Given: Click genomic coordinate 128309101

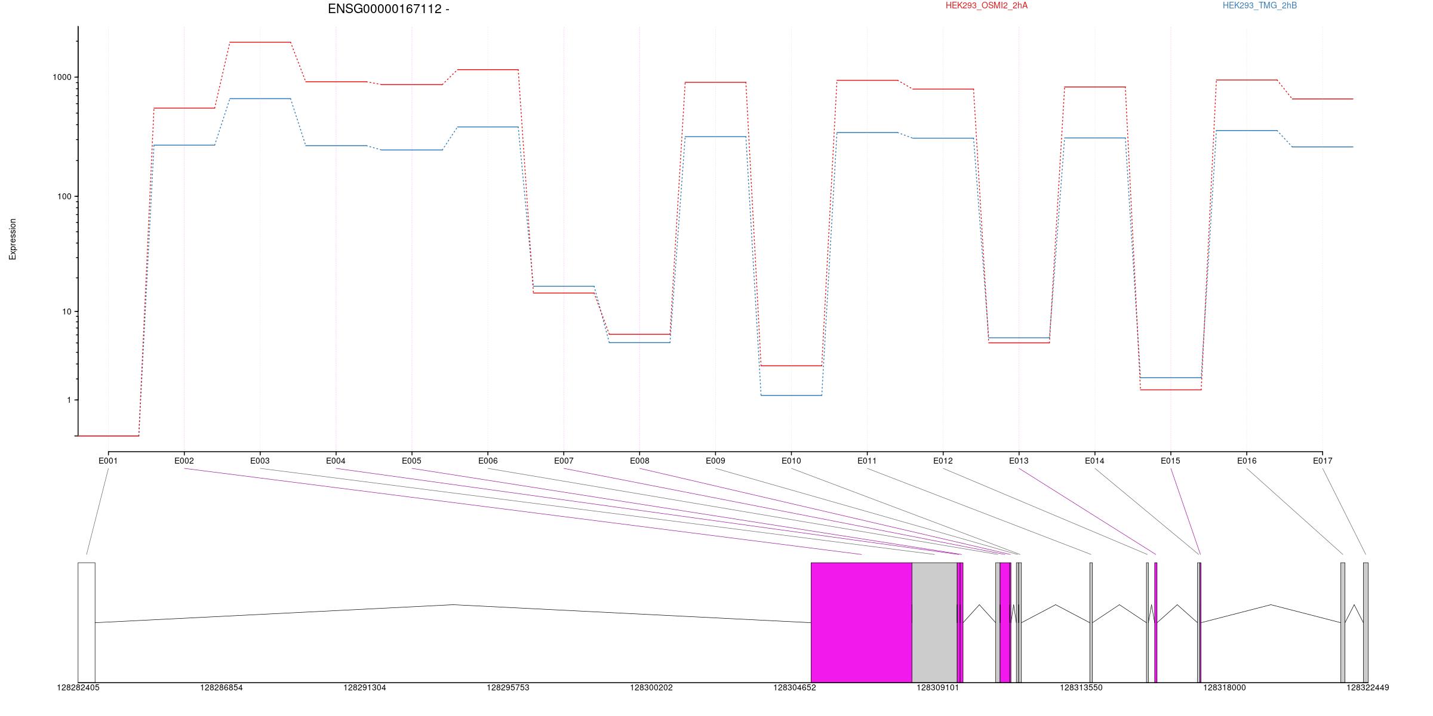Looking at the screenshot, I should [x=938, y=687].
